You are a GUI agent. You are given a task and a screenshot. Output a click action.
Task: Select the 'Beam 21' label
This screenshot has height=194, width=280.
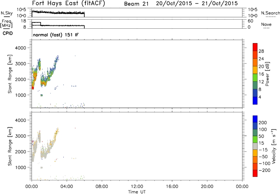click(136, 4)
